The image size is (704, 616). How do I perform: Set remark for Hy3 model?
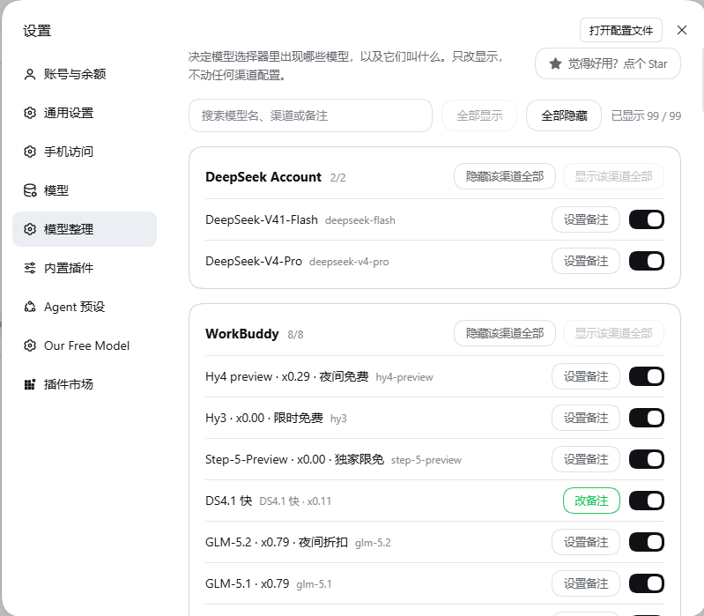coord(586,418)
